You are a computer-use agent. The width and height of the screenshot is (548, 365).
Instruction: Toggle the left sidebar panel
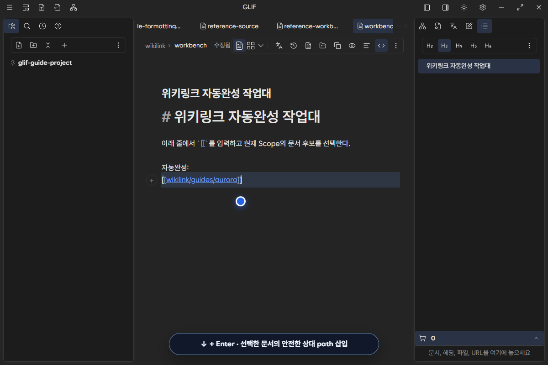click(x=427, y=7)
